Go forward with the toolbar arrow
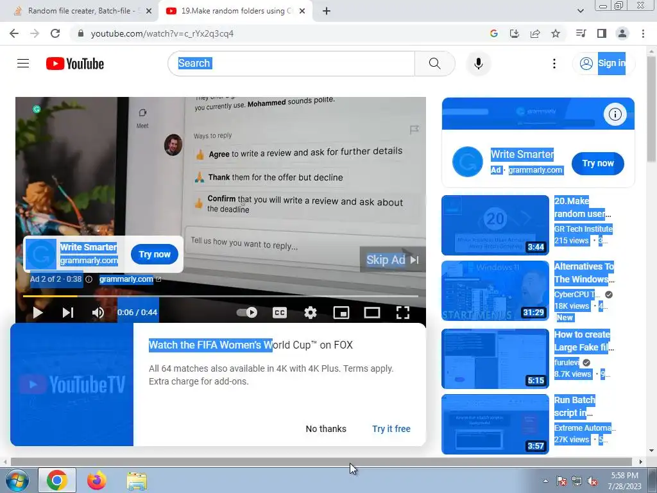Image resolution: width=657 pixels, height=493 pixels. [x=35, y=33]
